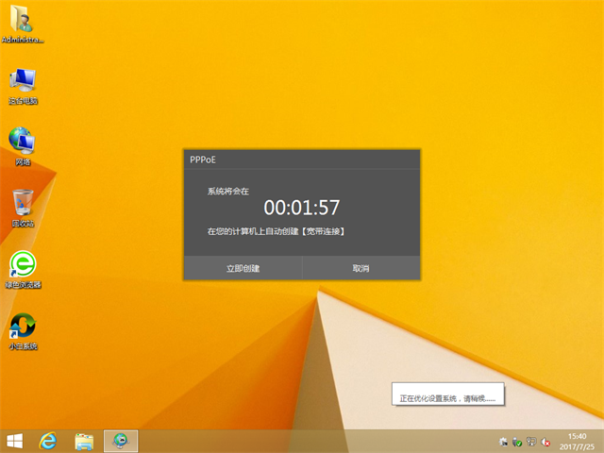Click the 正在优化设置系统 notification box
This screenshot has height=453, width=604.
[447, 394]
